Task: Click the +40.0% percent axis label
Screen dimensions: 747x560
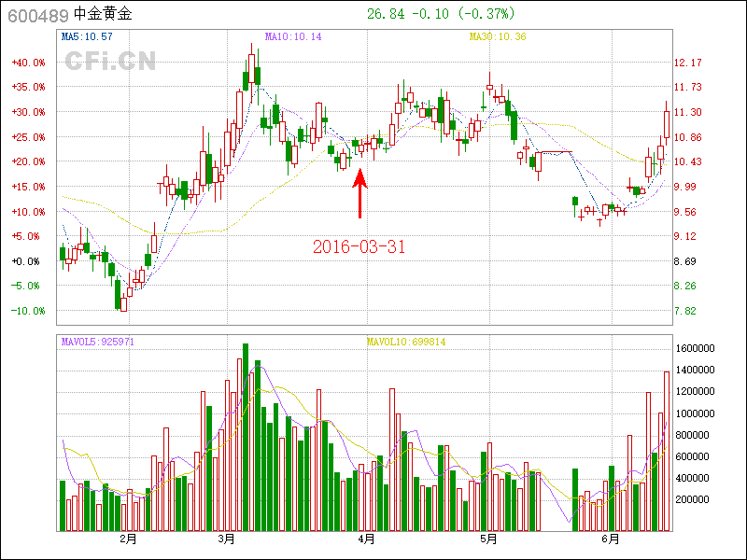Action: 29,63
